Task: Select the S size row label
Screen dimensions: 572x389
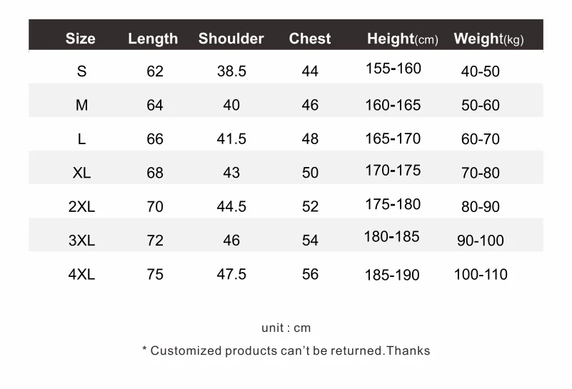Action: tap(81, 71)
